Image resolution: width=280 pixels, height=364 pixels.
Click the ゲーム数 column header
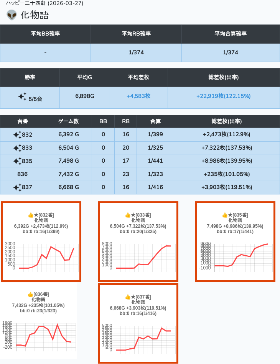[68, 121]
